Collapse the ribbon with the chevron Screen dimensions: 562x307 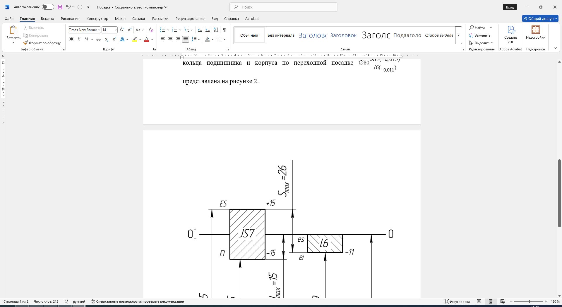coord(555,48)
